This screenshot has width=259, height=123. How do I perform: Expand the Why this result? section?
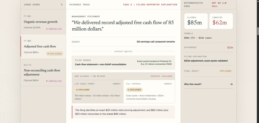(x=209, y=84)
